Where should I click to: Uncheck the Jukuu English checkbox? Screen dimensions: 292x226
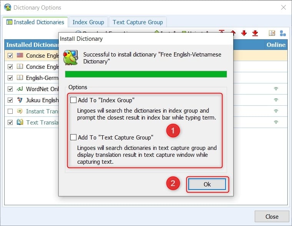[10, 100]
